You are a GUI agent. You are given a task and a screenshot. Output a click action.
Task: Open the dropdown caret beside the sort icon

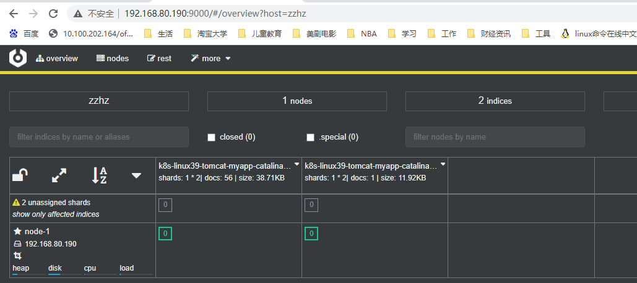point(136,175)
